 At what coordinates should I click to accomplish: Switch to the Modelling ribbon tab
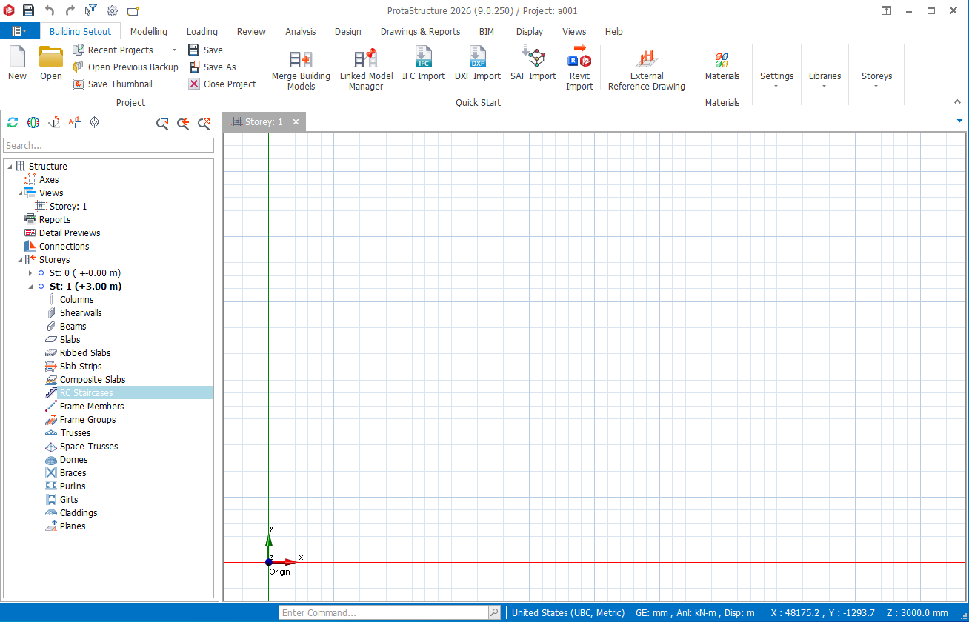(x=148, y=32)
